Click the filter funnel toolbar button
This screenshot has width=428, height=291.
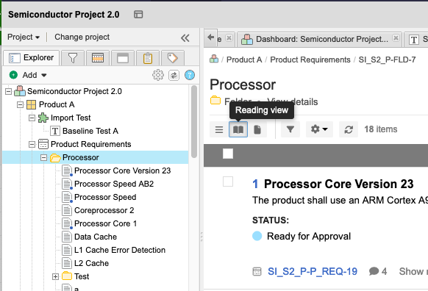click(x=290, y=129)
